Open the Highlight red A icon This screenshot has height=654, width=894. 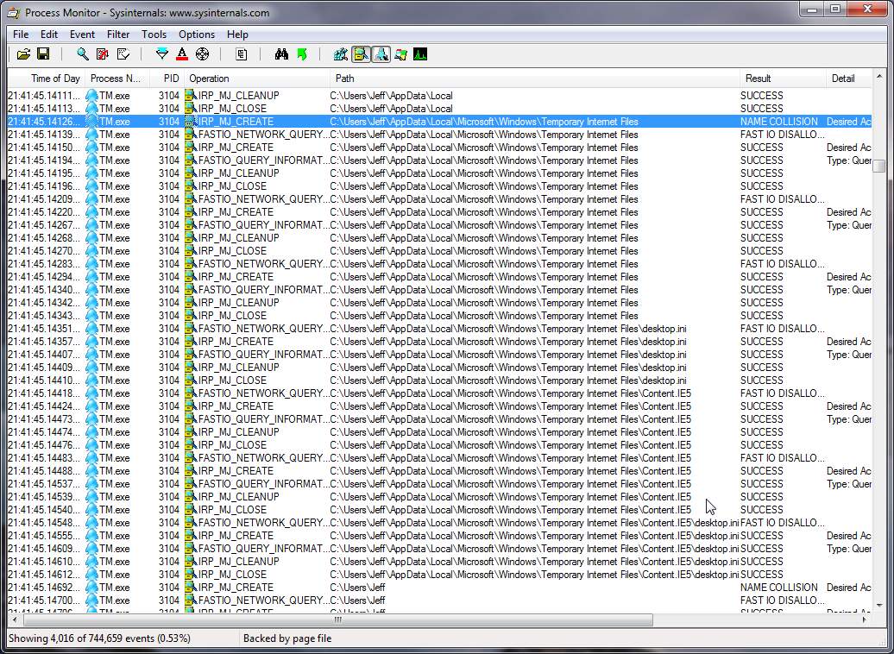coord(182,54)
